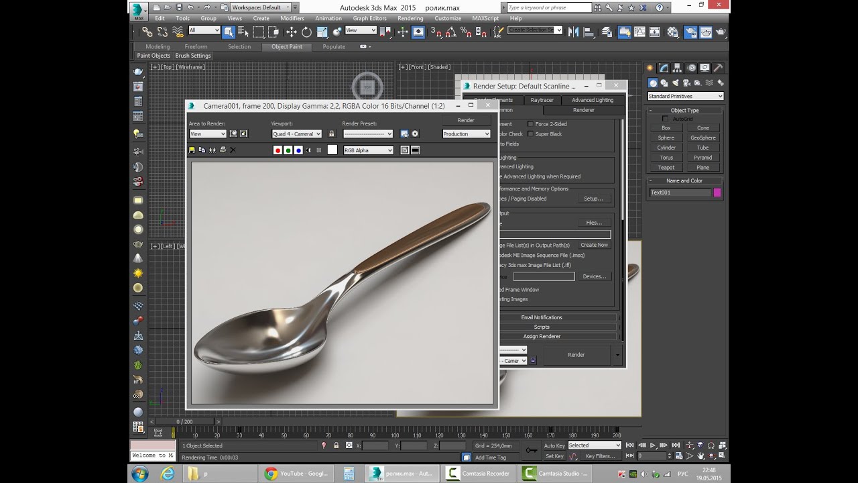Open the Modify panel tab icon
This screenshot has width=858, height=483.
pos(664,68)
